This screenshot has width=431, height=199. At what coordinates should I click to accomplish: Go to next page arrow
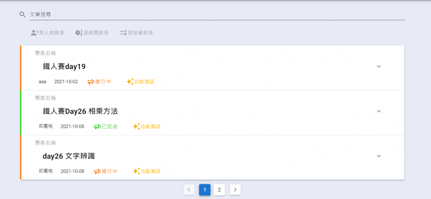(235, 190)
